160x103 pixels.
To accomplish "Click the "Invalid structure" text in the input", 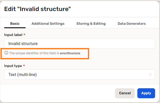I will [23, 43].
